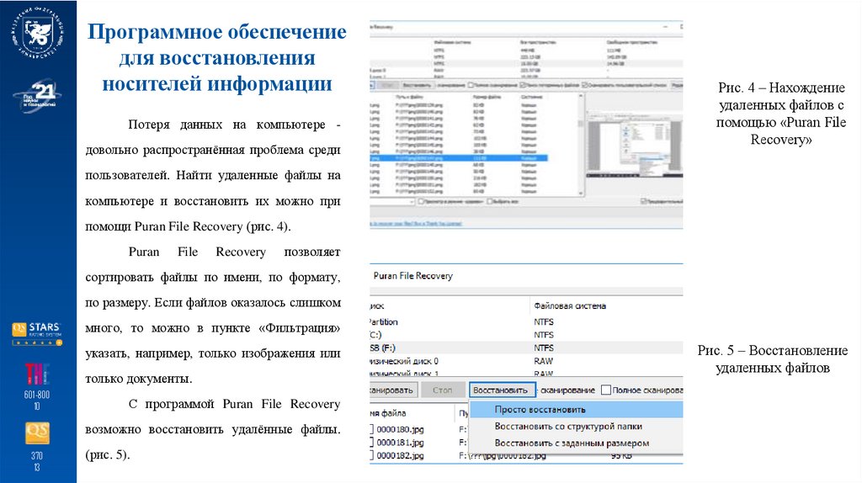Screen dimensions: 862x483
Task: Toggle the lost files search checkbox in Figure 4
Action: [x=524, y=85]
